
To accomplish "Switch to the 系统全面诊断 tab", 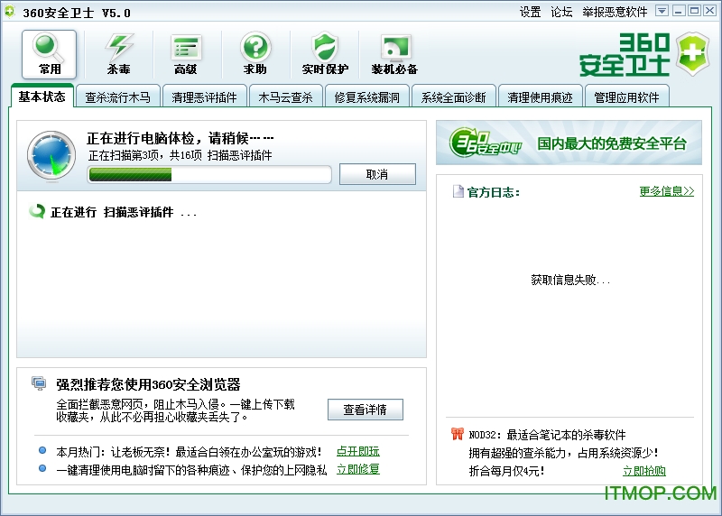I will coord(454,97).
